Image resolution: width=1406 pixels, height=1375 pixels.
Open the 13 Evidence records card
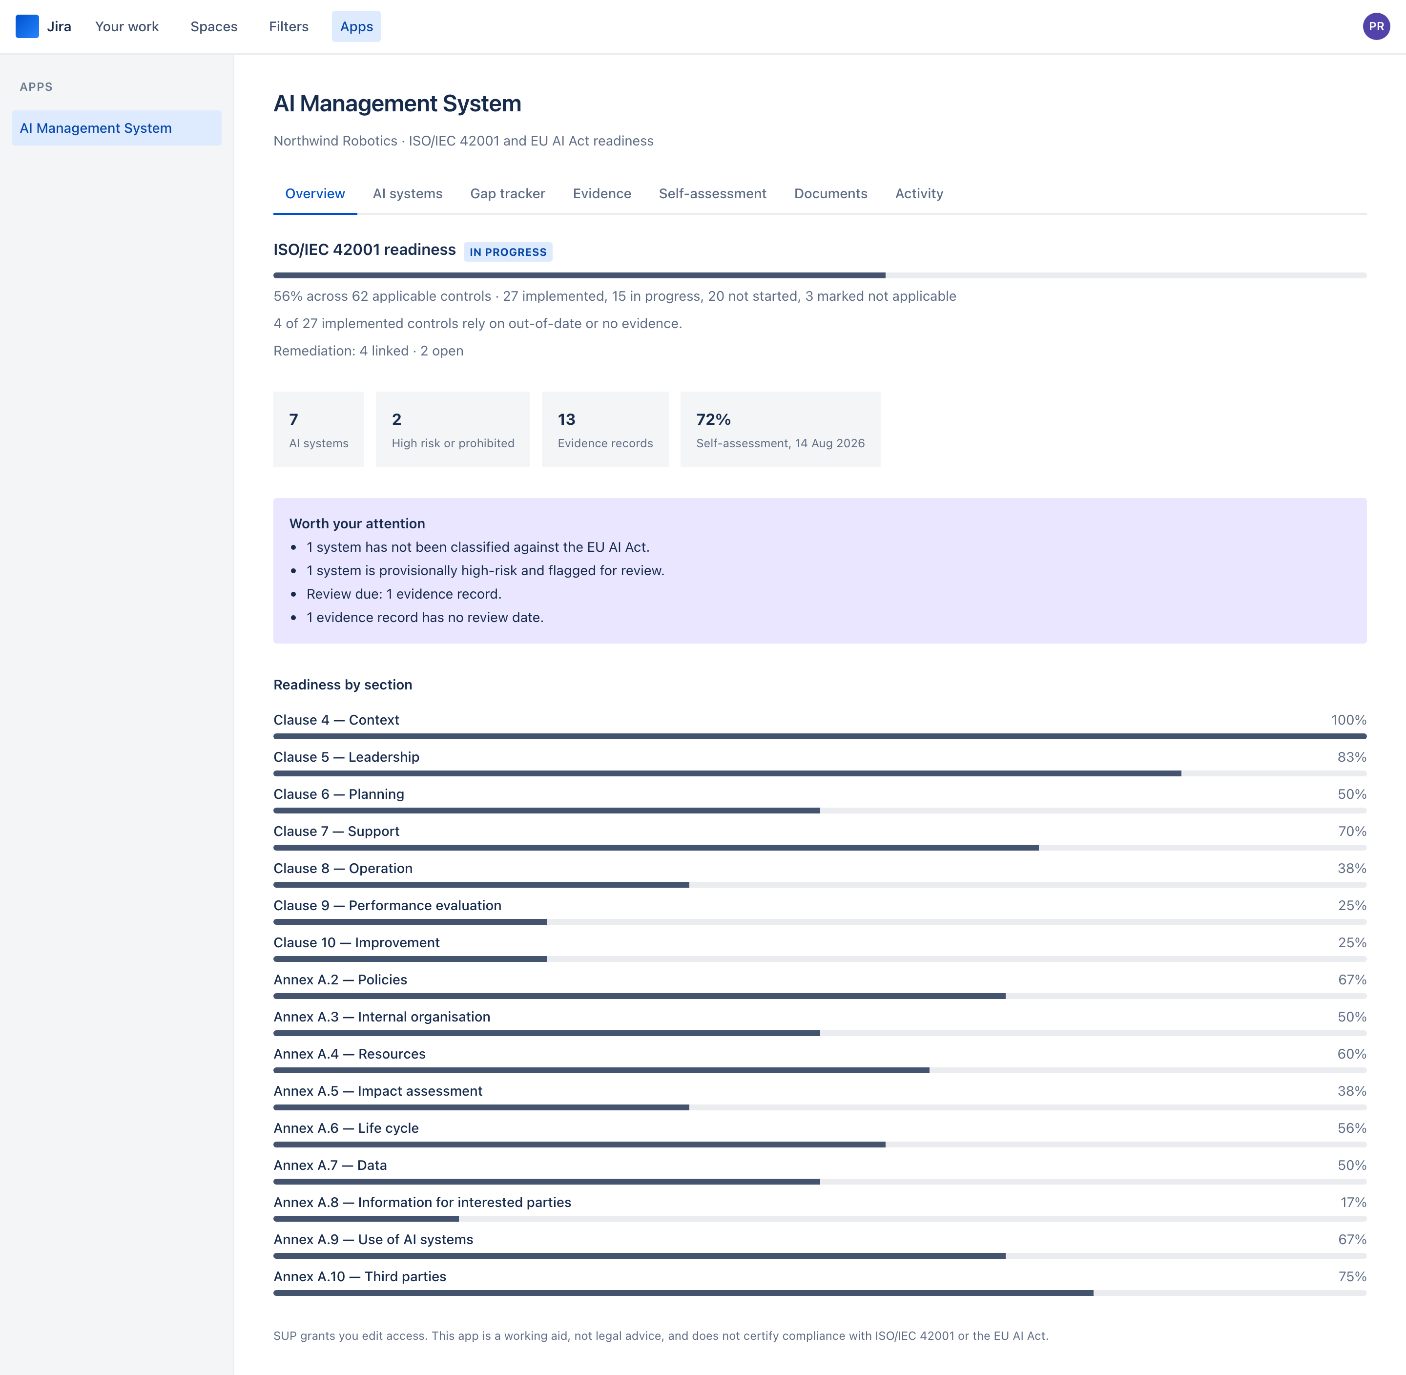pos(605,429)
